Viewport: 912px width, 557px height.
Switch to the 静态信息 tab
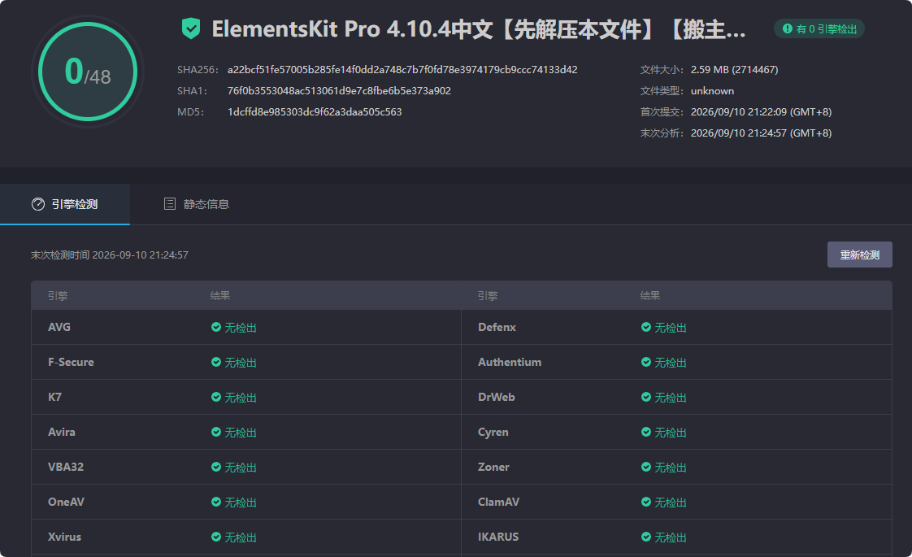(197, 204)
